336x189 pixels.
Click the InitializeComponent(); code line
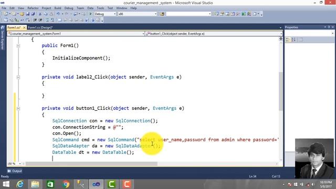(81, 58)
